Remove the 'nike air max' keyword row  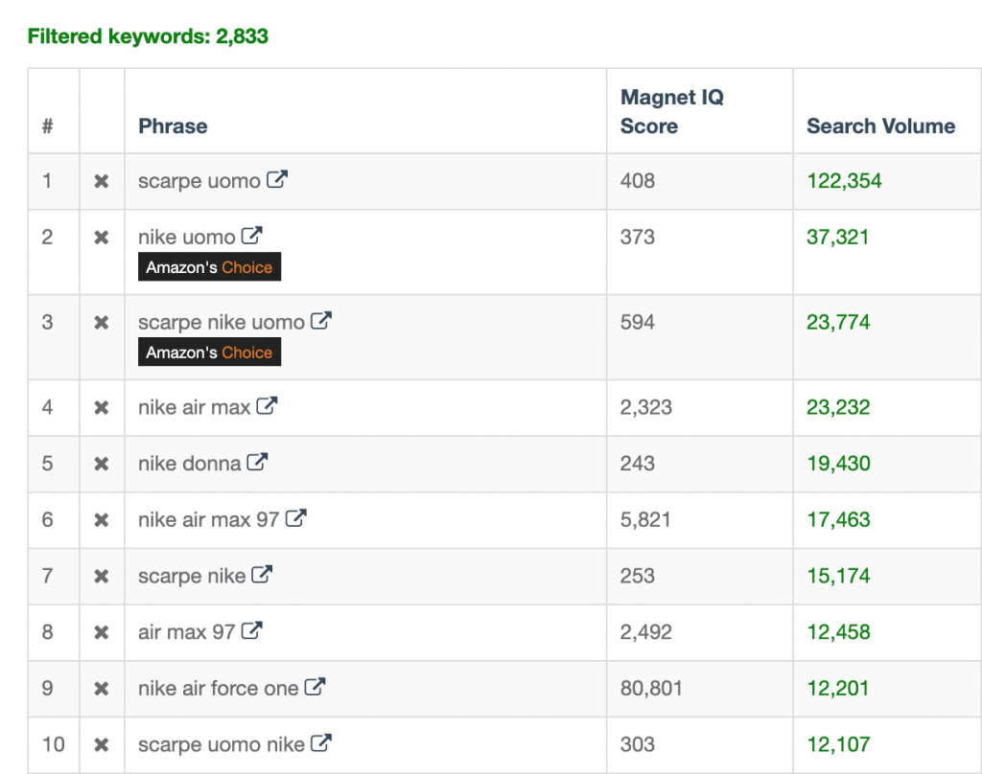[102, 408]
